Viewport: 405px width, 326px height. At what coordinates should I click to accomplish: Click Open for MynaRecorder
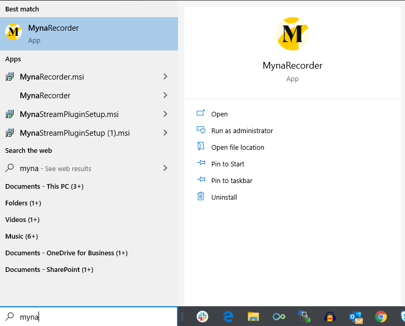click(220, 114)
